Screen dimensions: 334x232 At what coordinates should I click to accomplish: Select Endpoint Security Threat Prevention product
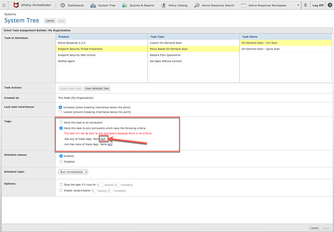[x=102, y=49]
